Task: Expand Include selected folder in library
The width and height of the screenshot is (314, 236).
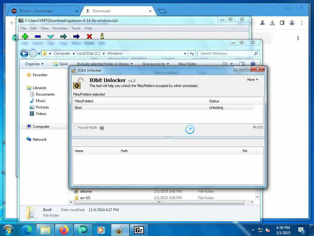Action: tap(105, 64)
